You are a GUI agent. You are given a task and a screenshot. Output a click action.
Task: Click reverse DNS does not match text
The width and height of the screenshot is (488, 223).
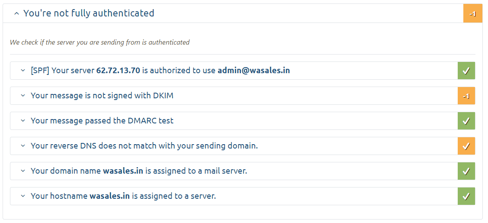coord(144,146)
